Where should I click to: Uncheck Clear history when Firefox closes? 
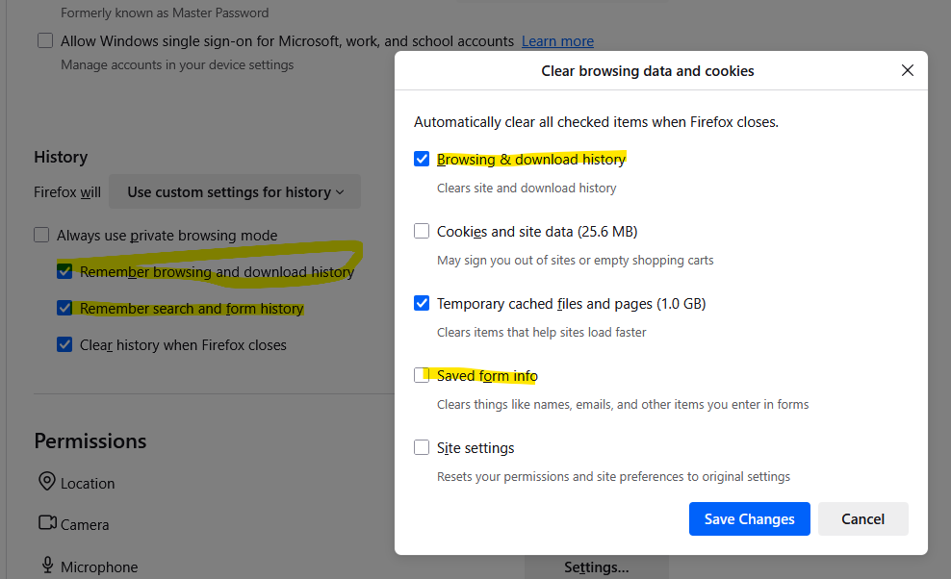(64, 344)
